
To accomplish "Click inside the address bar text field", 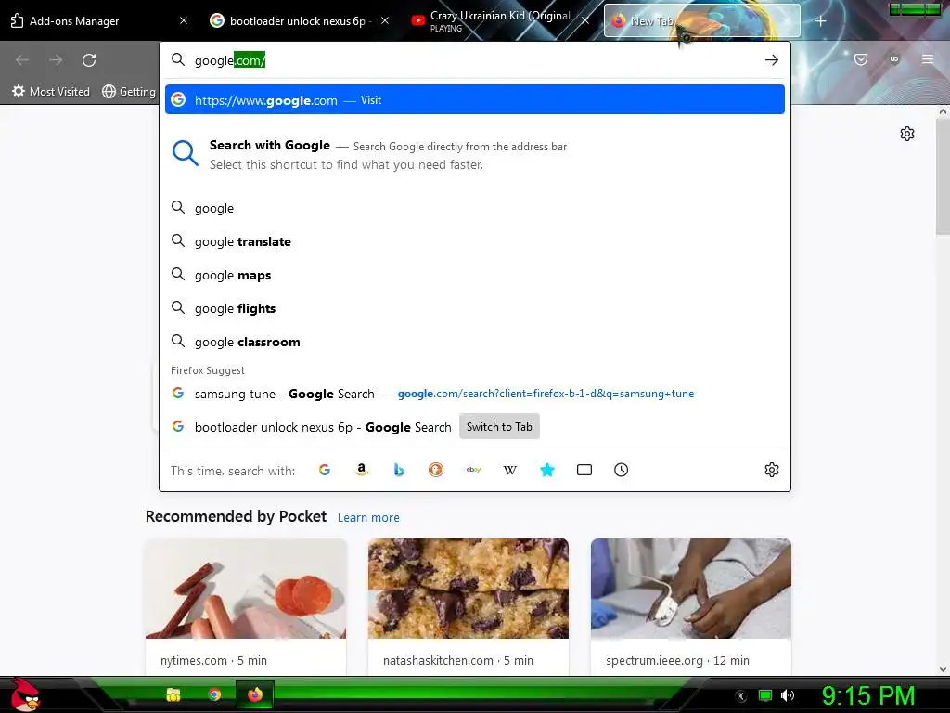I will coord(474,60).
